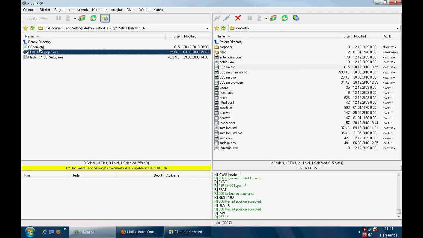The width and height of the screenshot is (423, 238).
Task: Go up one folder in local pane
Action: [32, 28]
